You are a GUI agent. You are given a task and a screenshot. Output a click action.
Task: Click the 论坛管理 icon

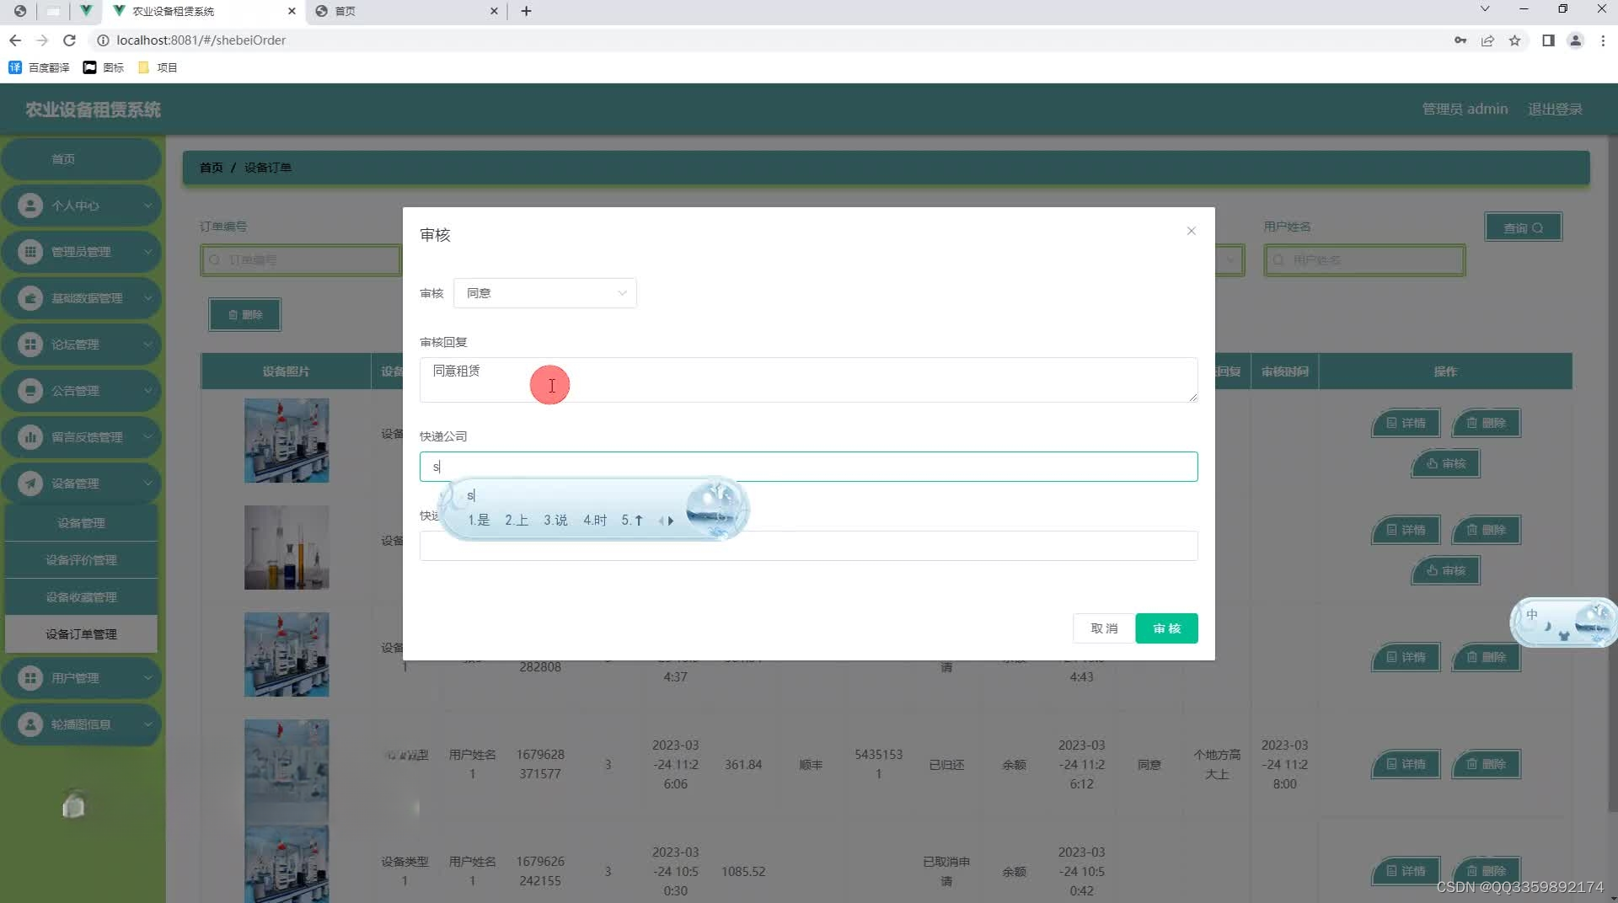(x=30, y=345)
